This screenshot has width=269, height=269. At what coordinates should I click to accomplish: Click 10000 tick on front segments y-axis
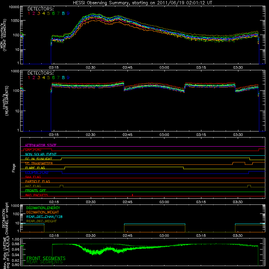click(x=14, y=7)
